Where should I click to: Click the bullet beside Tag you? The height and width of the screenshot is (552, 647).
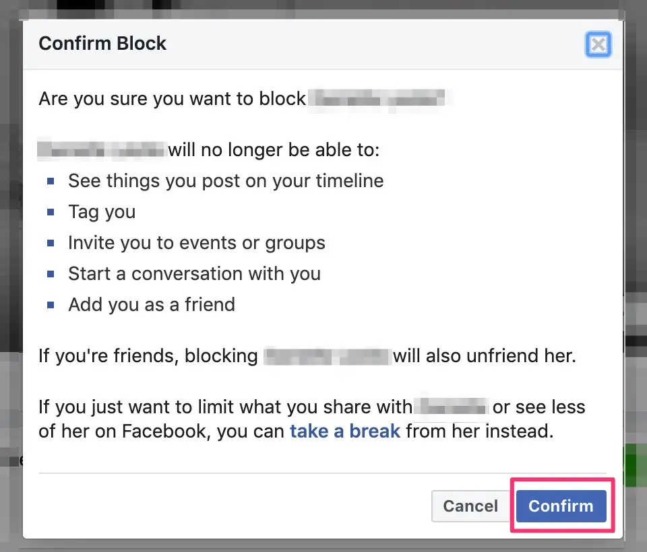(x=52, y=211)
